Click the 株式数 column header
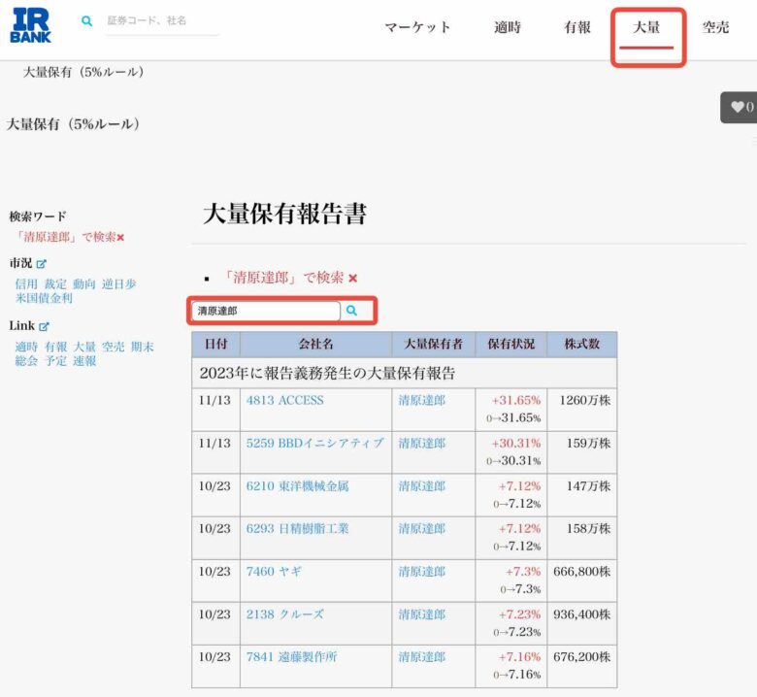The image size is (757, 697). [581, 344]
